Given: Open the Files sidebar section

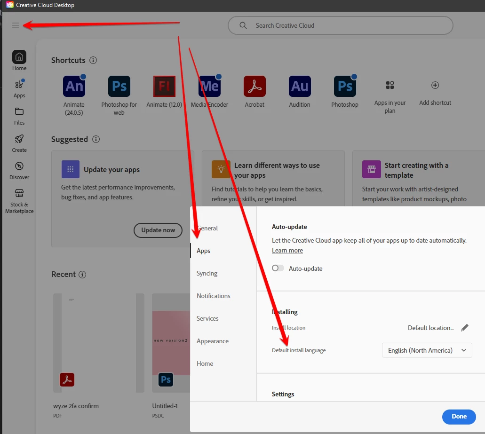Looking at the screenshot, I should 19,116.
